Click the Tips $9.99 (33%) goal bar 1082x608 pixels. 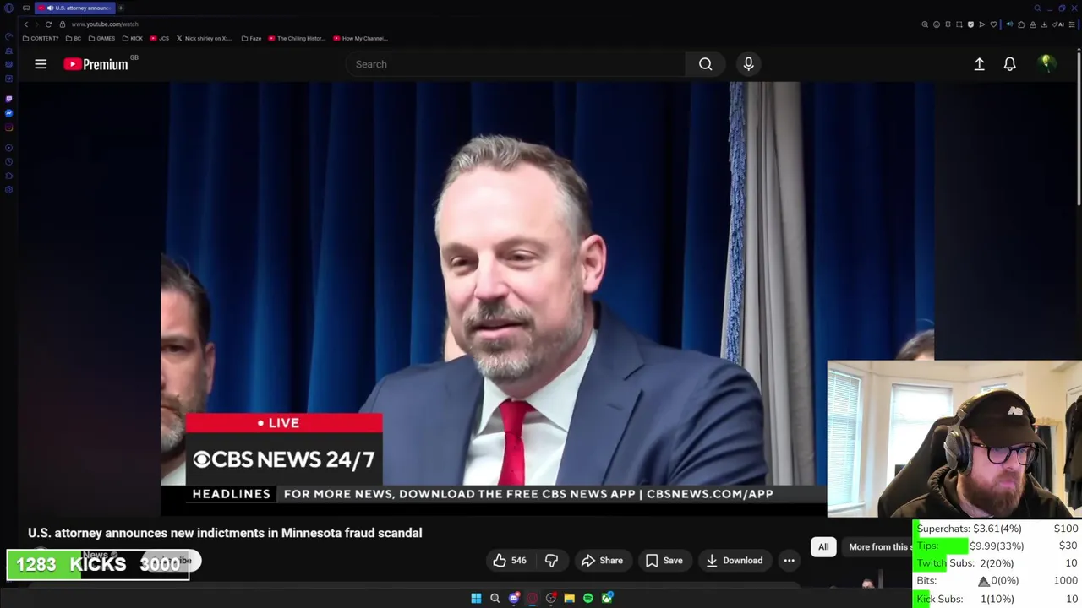click(997, 546)
